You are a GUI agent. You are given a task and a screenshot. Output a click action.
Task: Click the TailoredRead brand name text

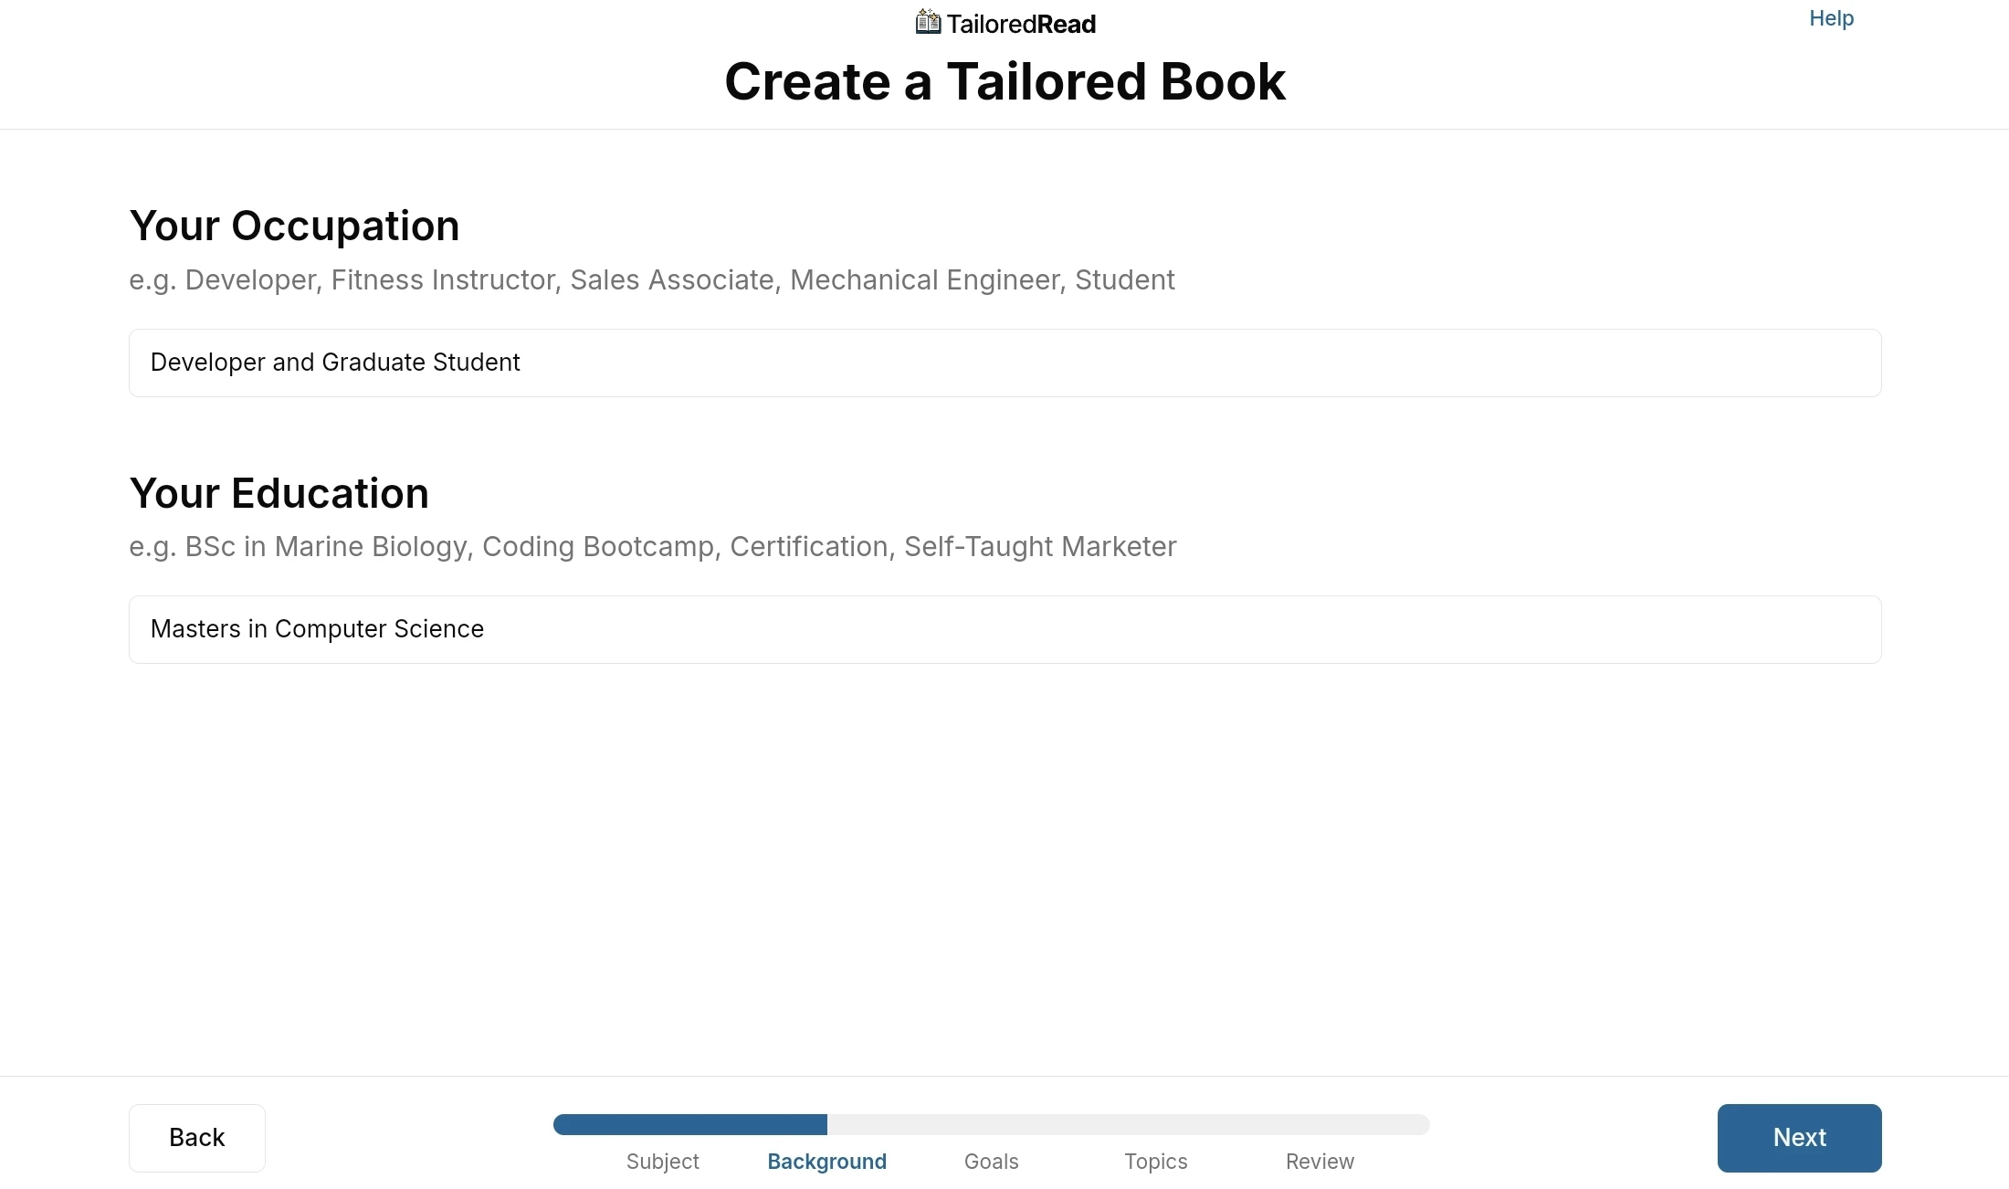click(1021, 24)
